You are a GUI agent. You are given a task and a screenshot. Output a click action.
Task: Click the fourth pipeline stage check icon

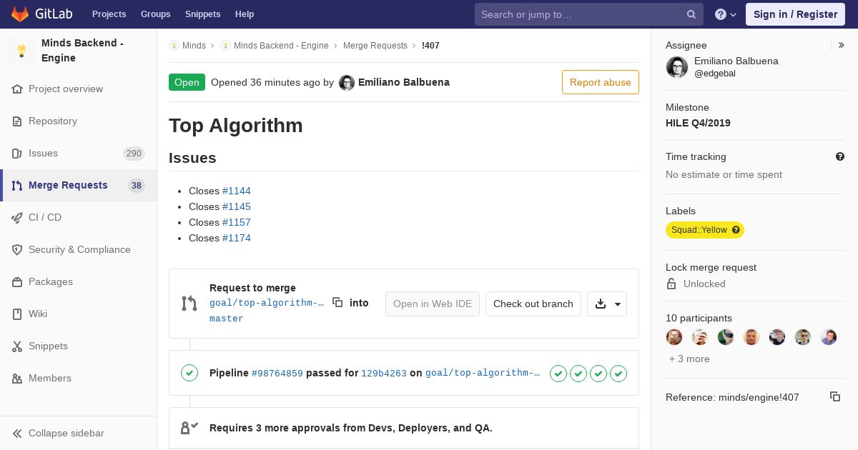[618, 373]
